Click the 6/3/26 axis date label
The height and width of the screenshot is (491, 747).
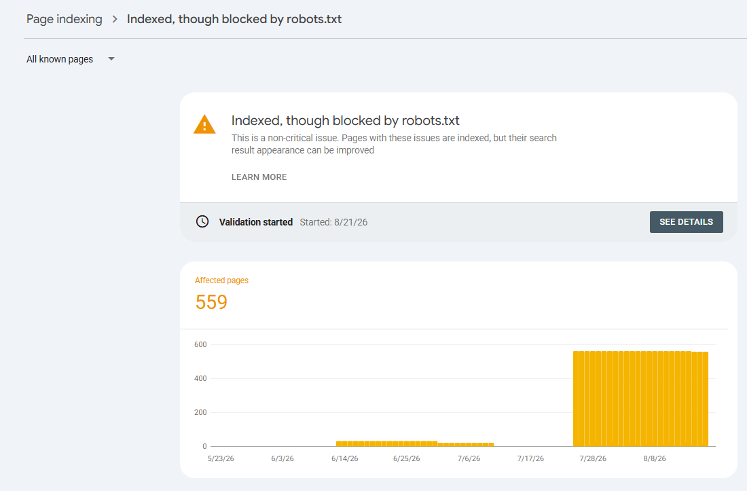click(283, 458)
